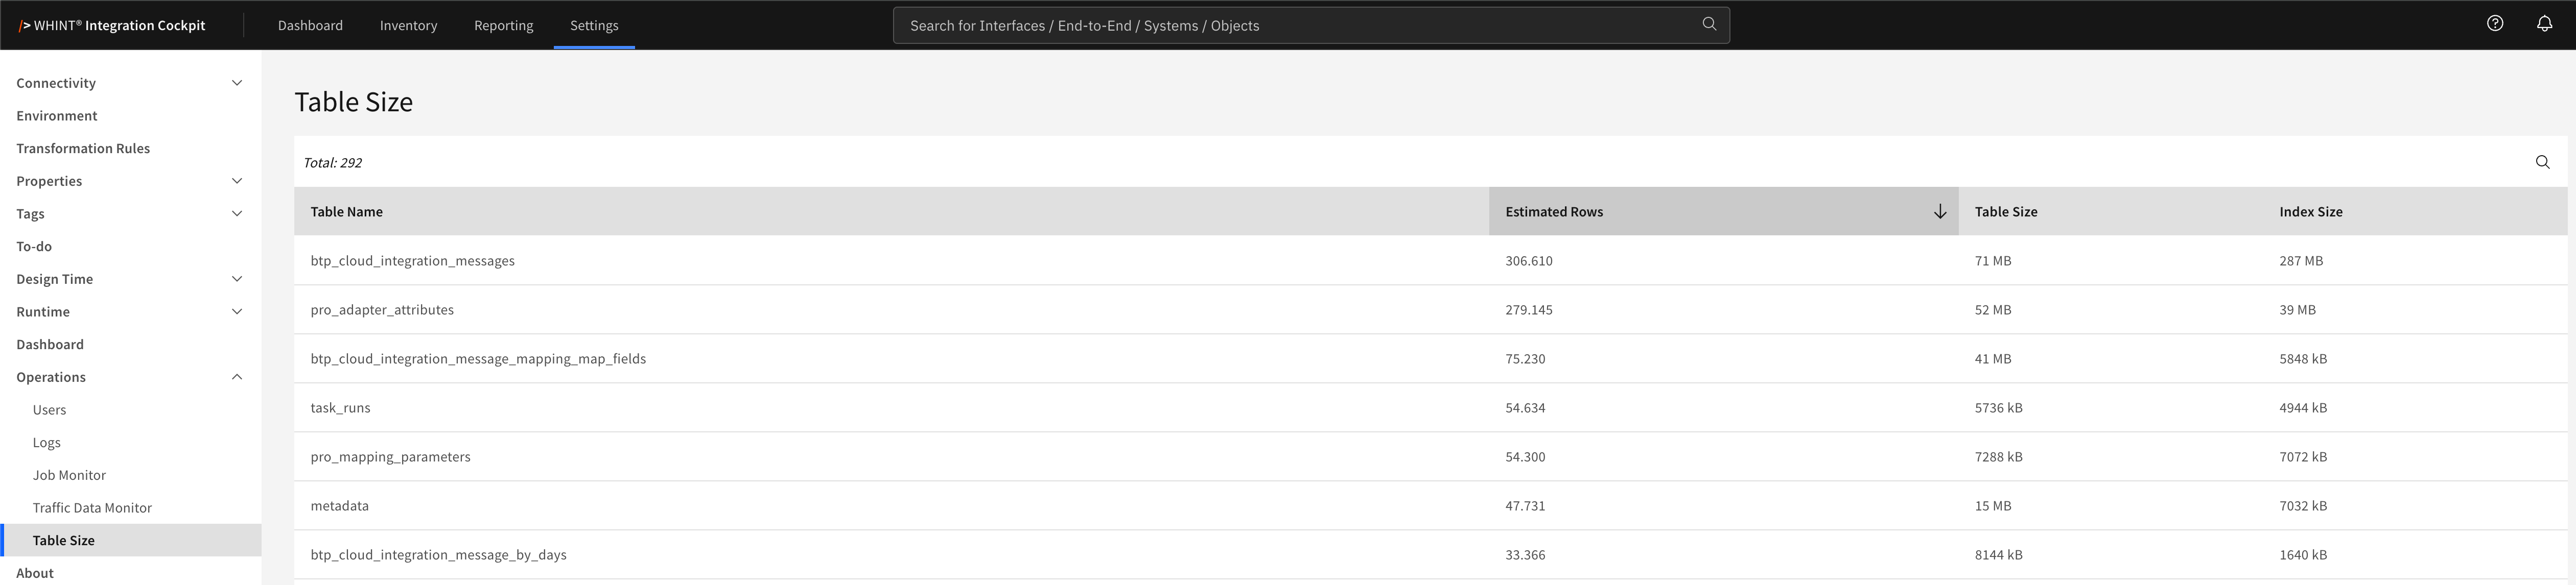This screenshot has height=585, width=2576.
Task: Collapse the Operations section chevron
Action: click(237, 376)
